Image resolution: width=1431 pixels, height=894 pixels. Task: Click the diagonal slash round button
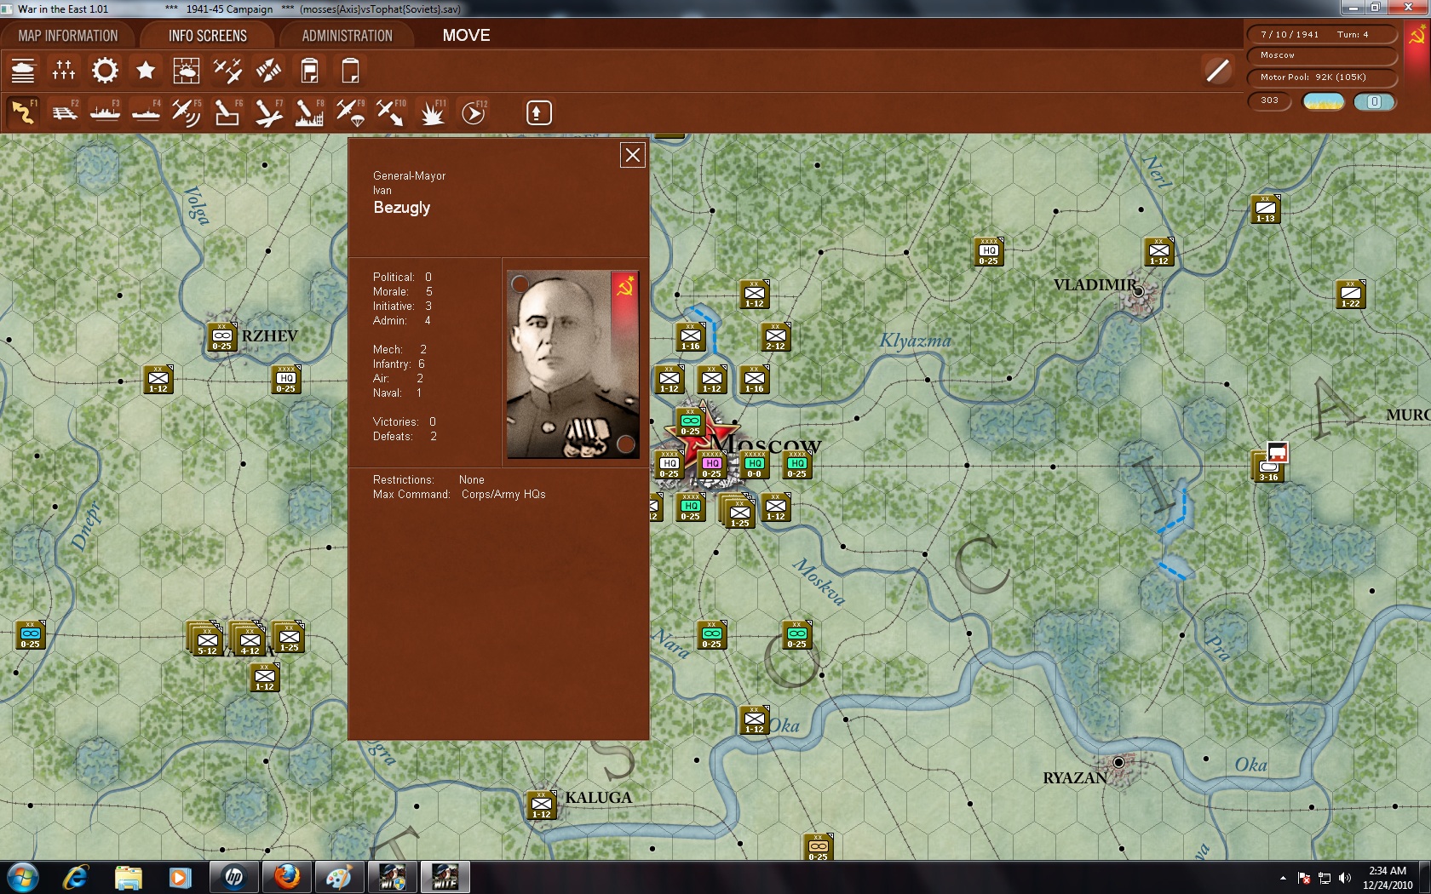pos(1217,71)
